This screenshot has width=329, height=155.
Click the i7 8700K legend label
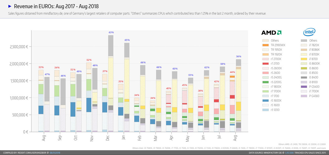point(315,54)
